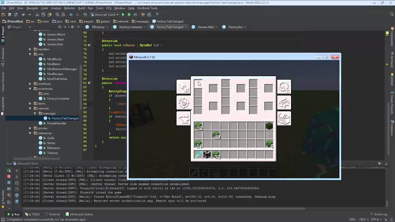Click the Run panel settings gear icon
This screenshot has width=395, height=222.
[380, 163]
